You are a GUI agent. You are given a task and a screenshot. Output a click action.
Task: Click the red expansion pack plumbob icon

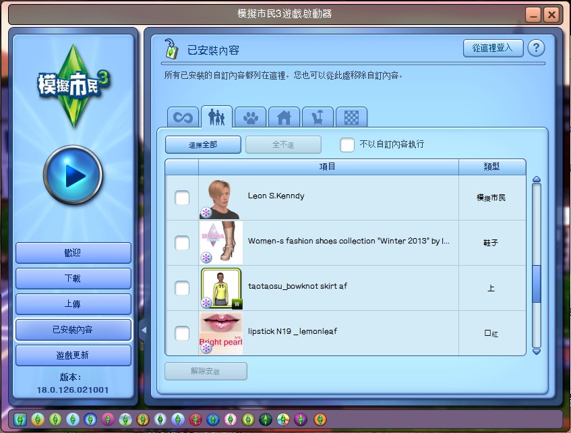pyautogui.click(x=196, y=420)
